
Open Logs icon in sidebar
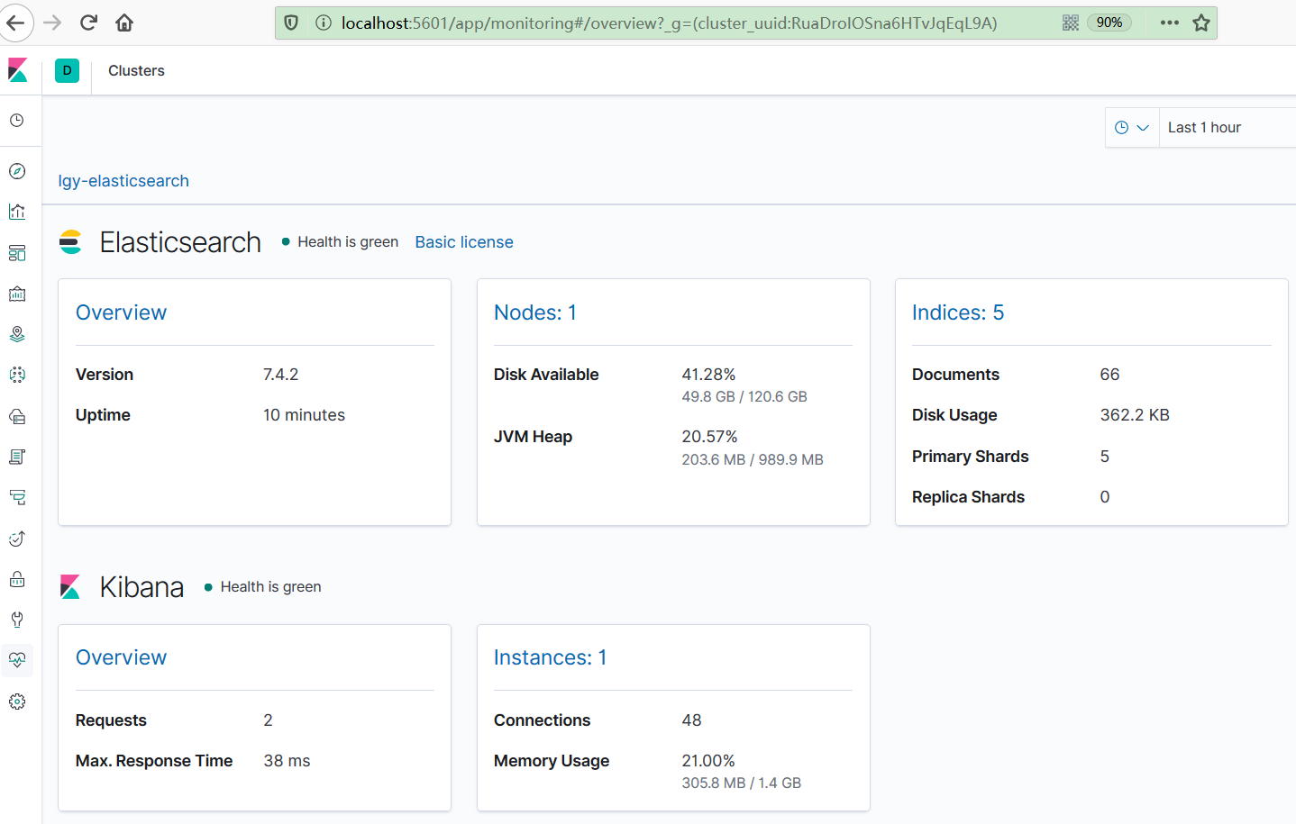click(17, 457)
